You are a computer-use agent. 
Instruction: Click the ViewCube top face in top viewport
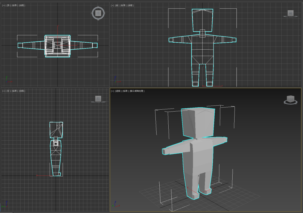98,13
